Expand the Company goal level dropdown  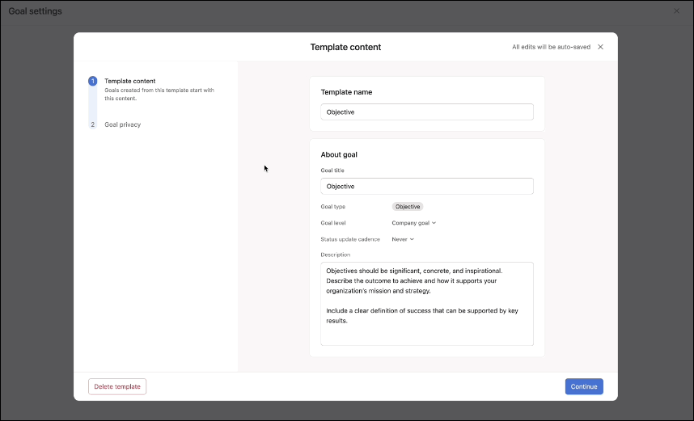pyautogui.click(x=413, y=223)
